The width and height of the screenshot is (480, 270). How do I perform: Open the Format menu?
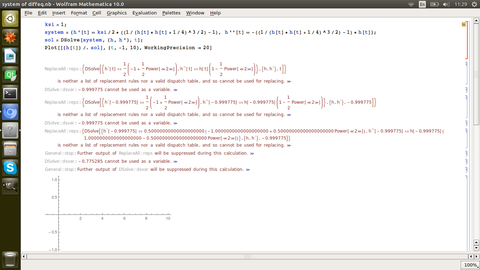tap(79, 13)
